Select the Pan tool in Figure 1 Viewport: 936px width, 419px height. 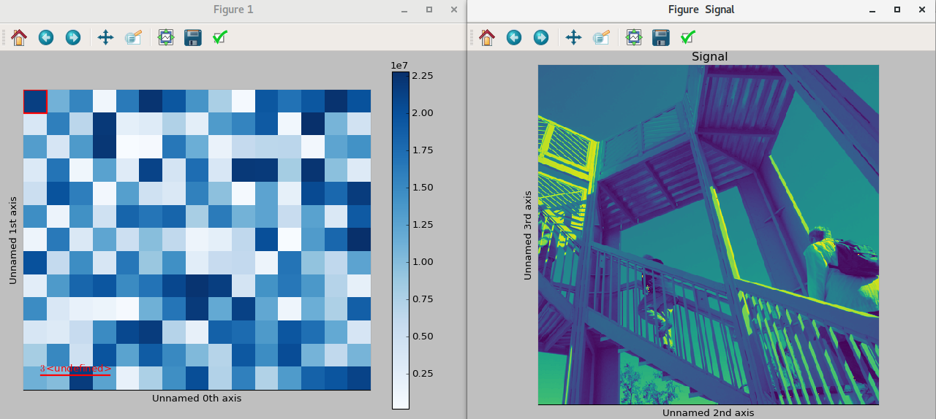(x=105, y=37)
